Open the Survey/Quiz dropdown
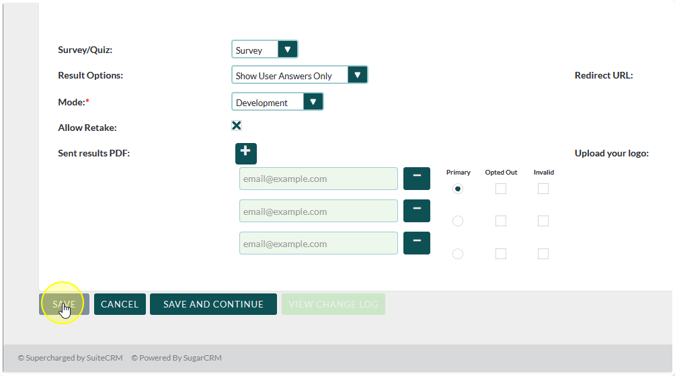The width and height of the screenshot is (675, 376). (x=265, y=50)
